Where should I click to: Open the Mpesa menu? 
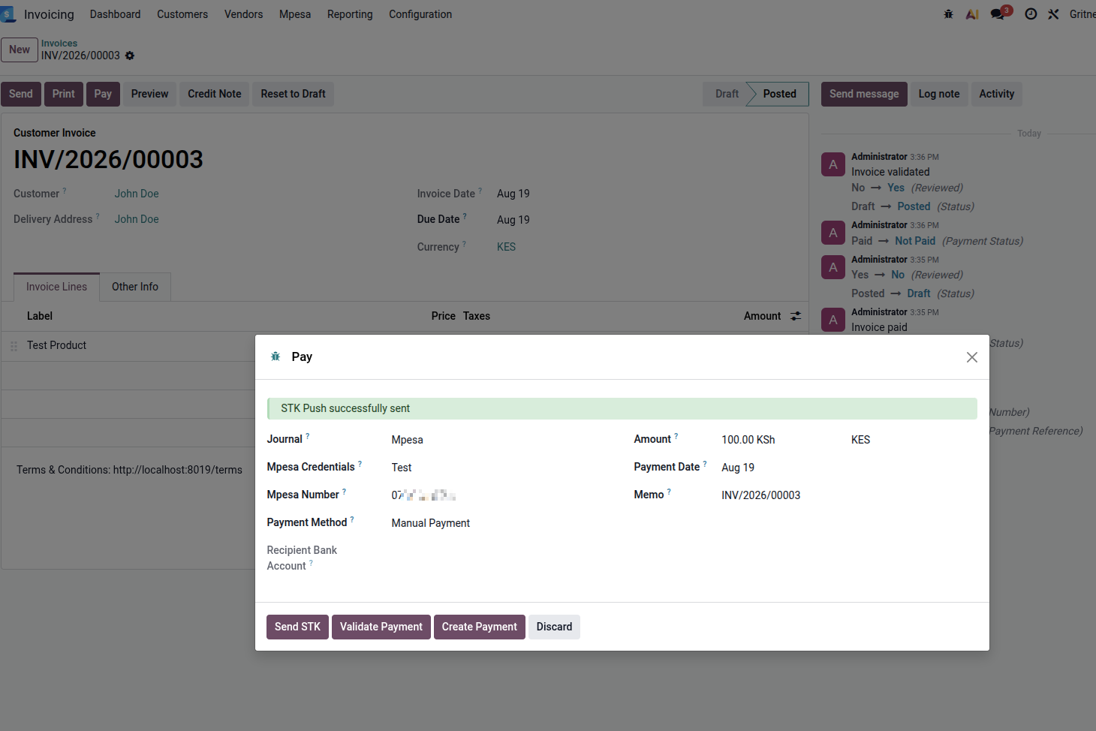click(x=295, y=14)
